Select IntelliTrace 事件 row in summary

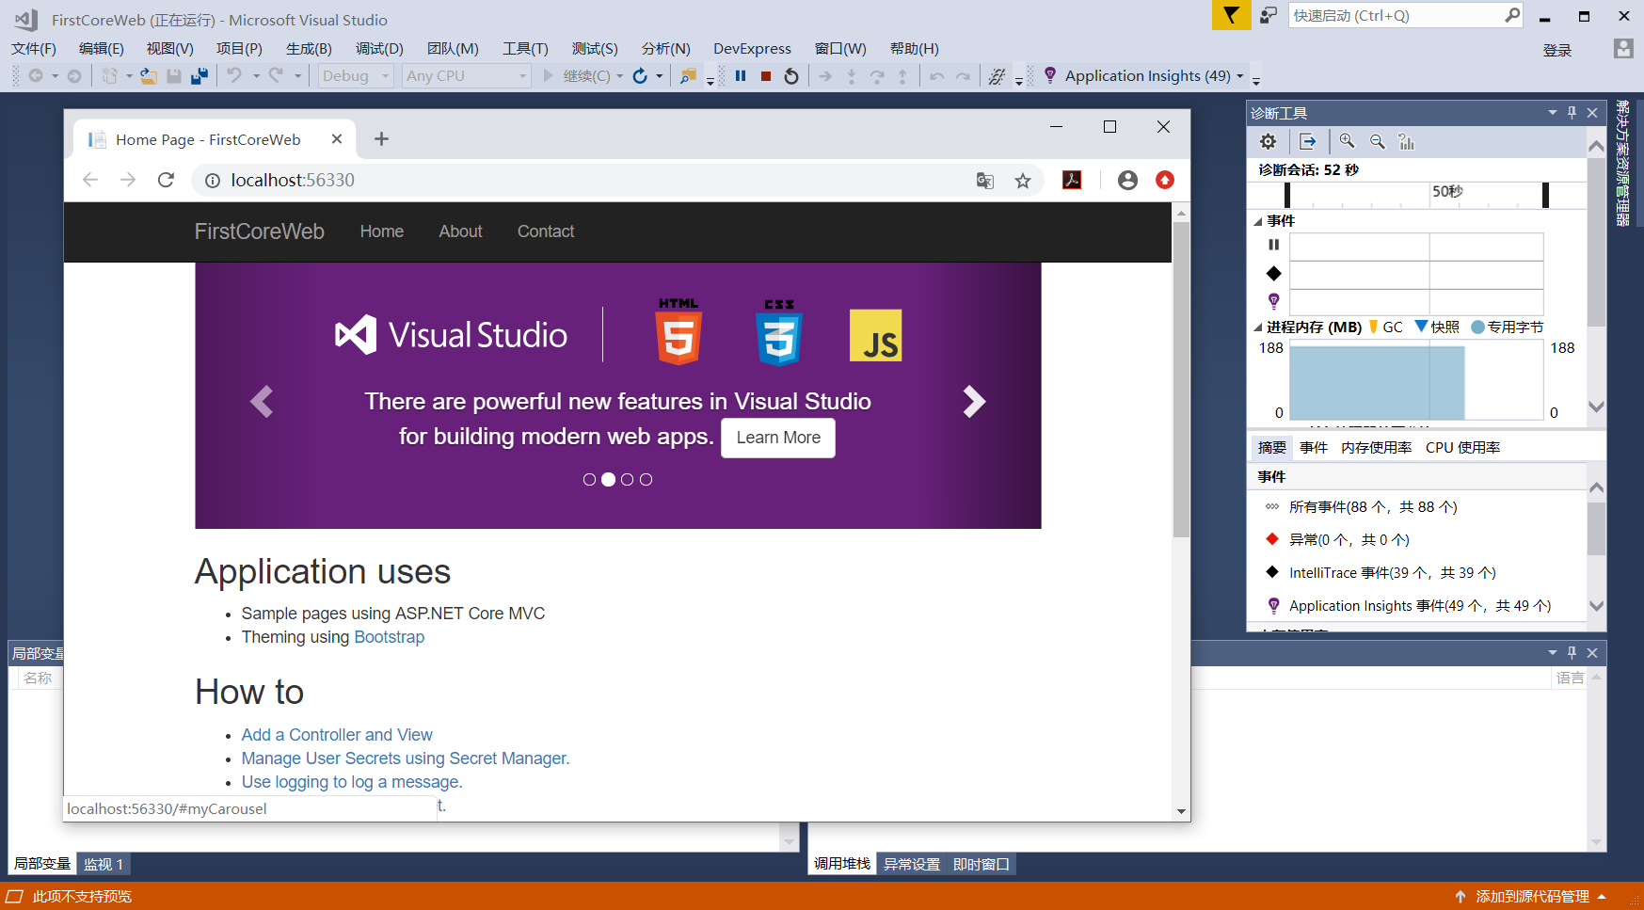coord(1392,573)
